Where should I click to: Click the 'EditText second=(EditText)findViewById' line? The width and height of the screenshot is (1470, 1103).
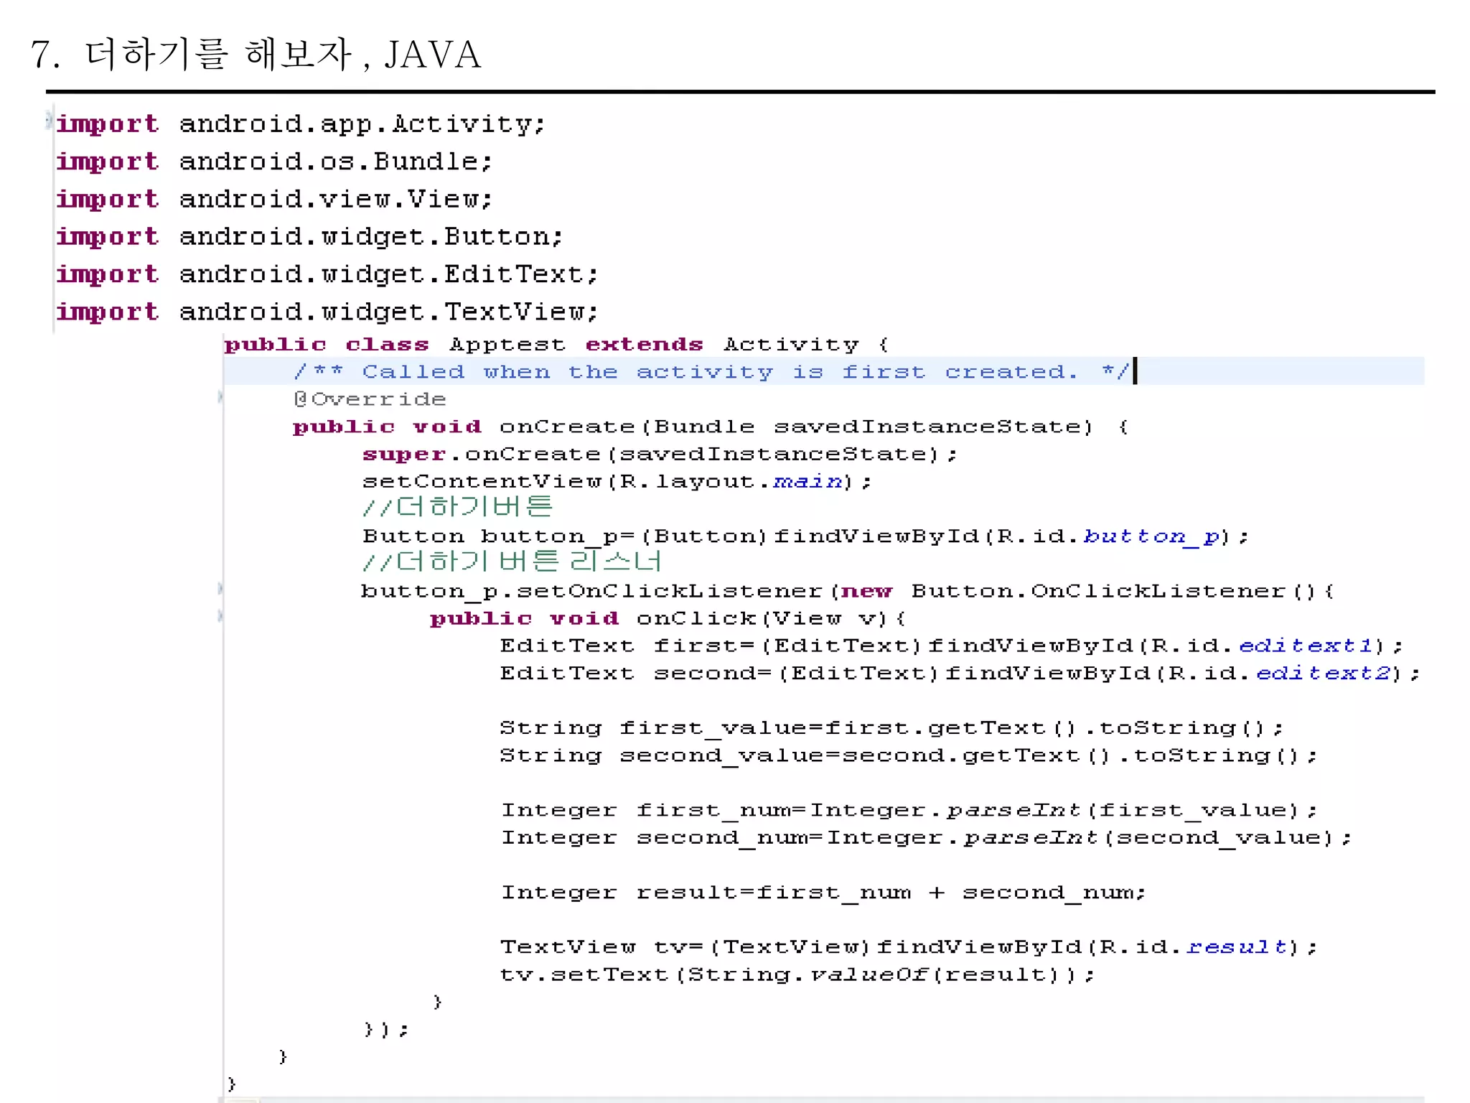pos(960,673)
